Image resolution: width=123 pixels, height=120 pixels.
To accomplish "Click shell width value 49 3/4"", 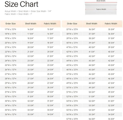I will tap(92, 87).
